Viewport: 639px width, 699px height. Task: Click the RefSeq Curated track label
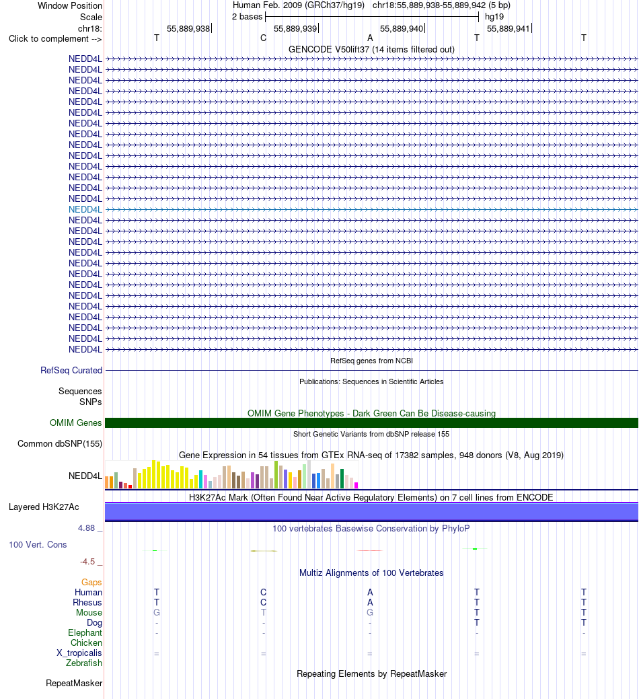click(x=71, y=371)
